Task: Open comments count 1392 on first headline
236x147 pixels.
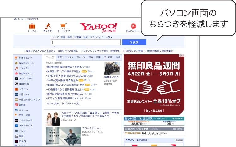Action: point(86,67)
